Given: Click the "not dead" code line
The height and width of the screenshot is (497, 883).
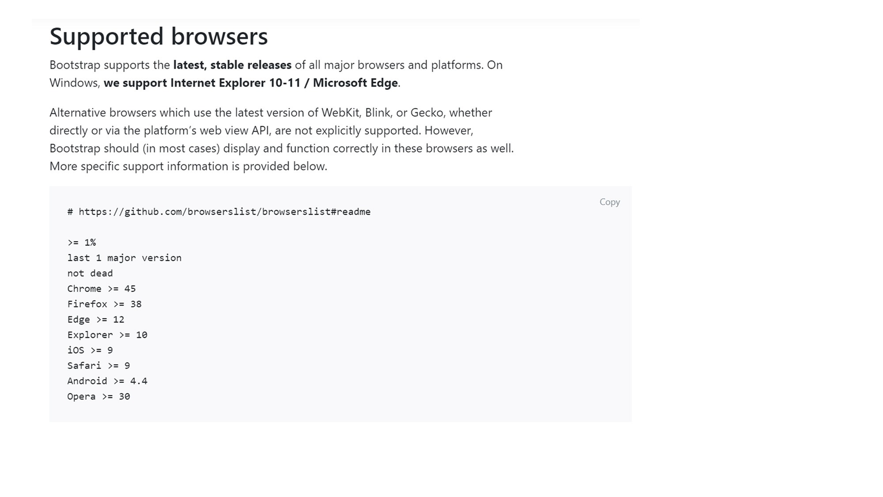Looking at the screenshot, I should (x=90, y=273).
